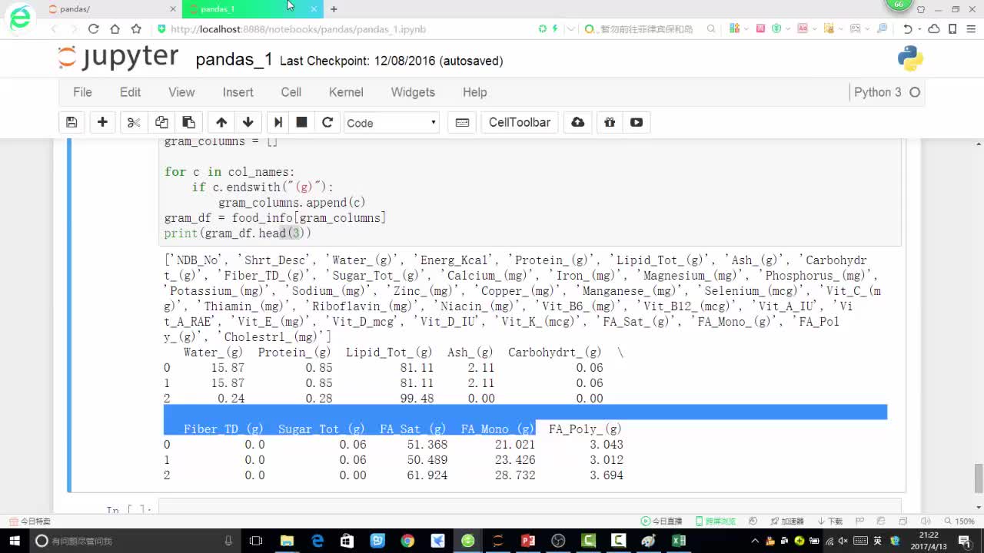Image resolution: width=984 pixels, height=553 pixels.
Task: Open the Kernel menu
Action: pos(346,92)
